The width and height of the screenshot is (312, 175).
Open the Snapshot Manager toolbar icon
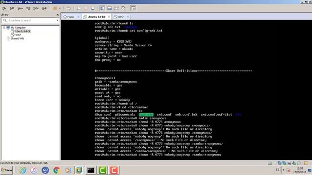(93, 8)
